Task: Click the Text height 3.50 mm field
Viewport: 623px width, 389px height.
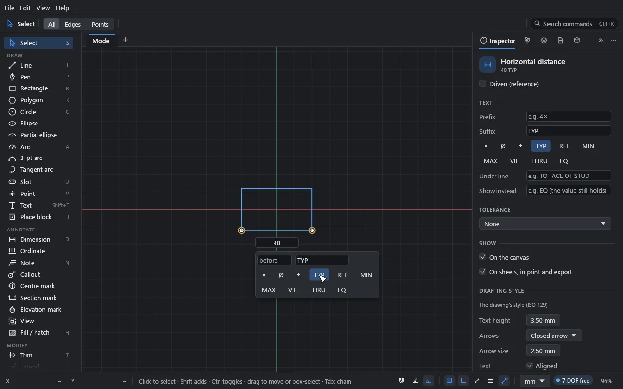Action: pyautogui.click(x=543, y=320)
